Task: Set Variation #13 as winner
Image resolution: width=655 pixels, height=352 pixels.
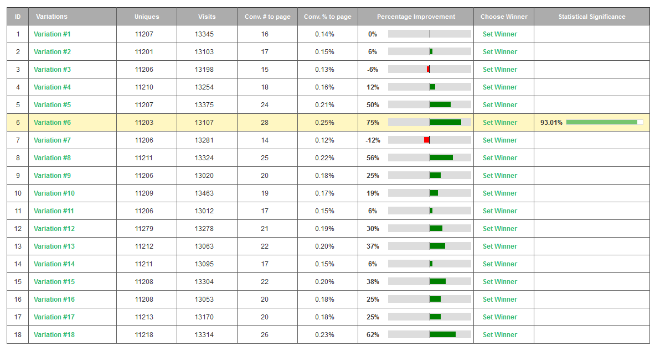Action: [499, 246]
